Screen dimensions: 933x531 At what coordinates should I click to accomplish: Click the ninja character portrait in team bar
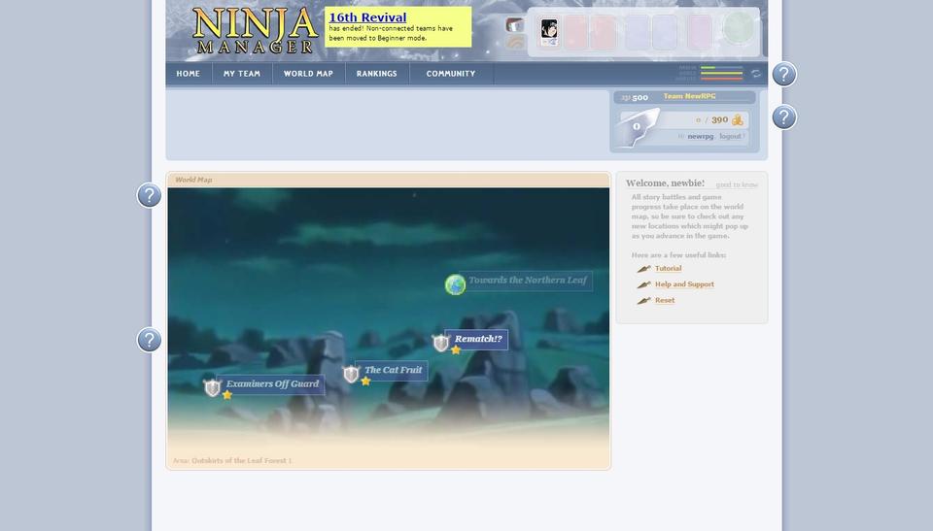tap(549, 31)
